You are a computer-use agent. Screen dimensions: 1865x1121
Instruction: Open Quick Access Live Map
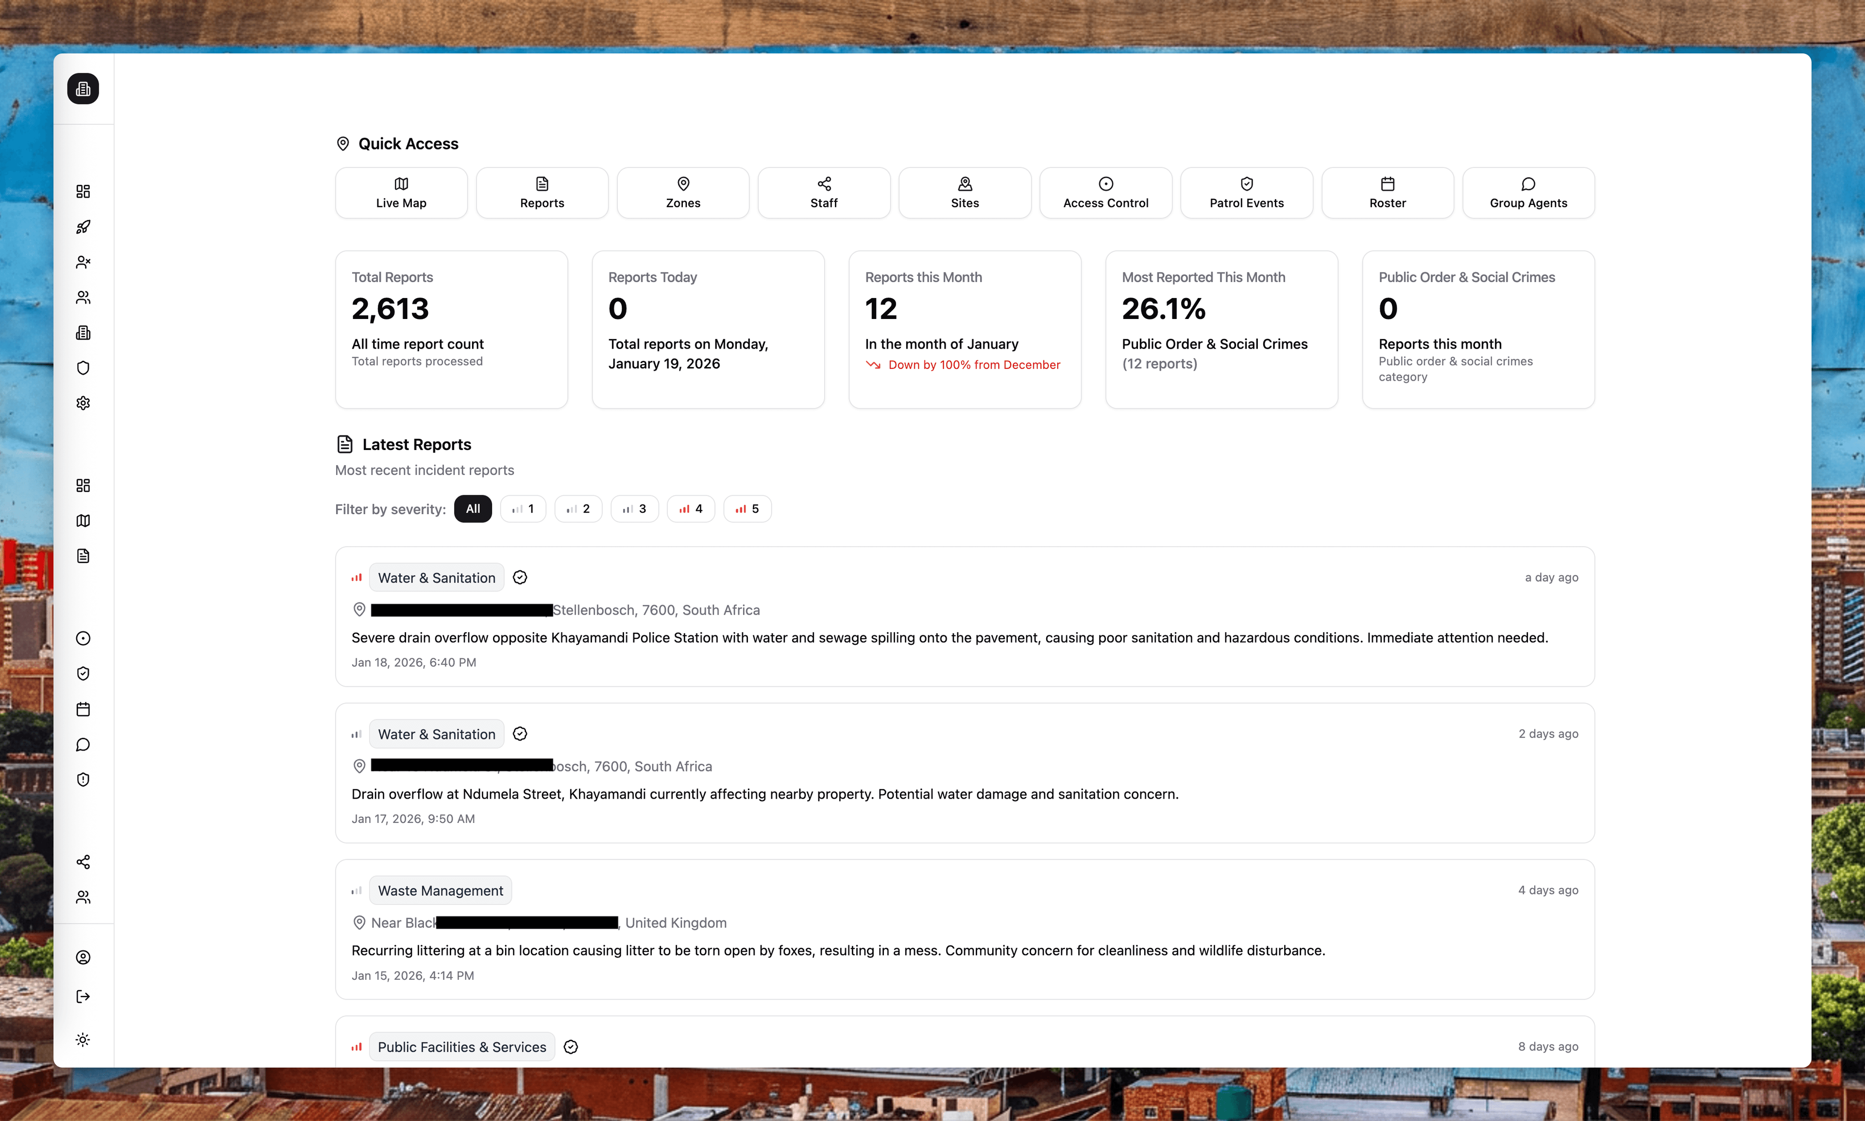pos(401,193)
